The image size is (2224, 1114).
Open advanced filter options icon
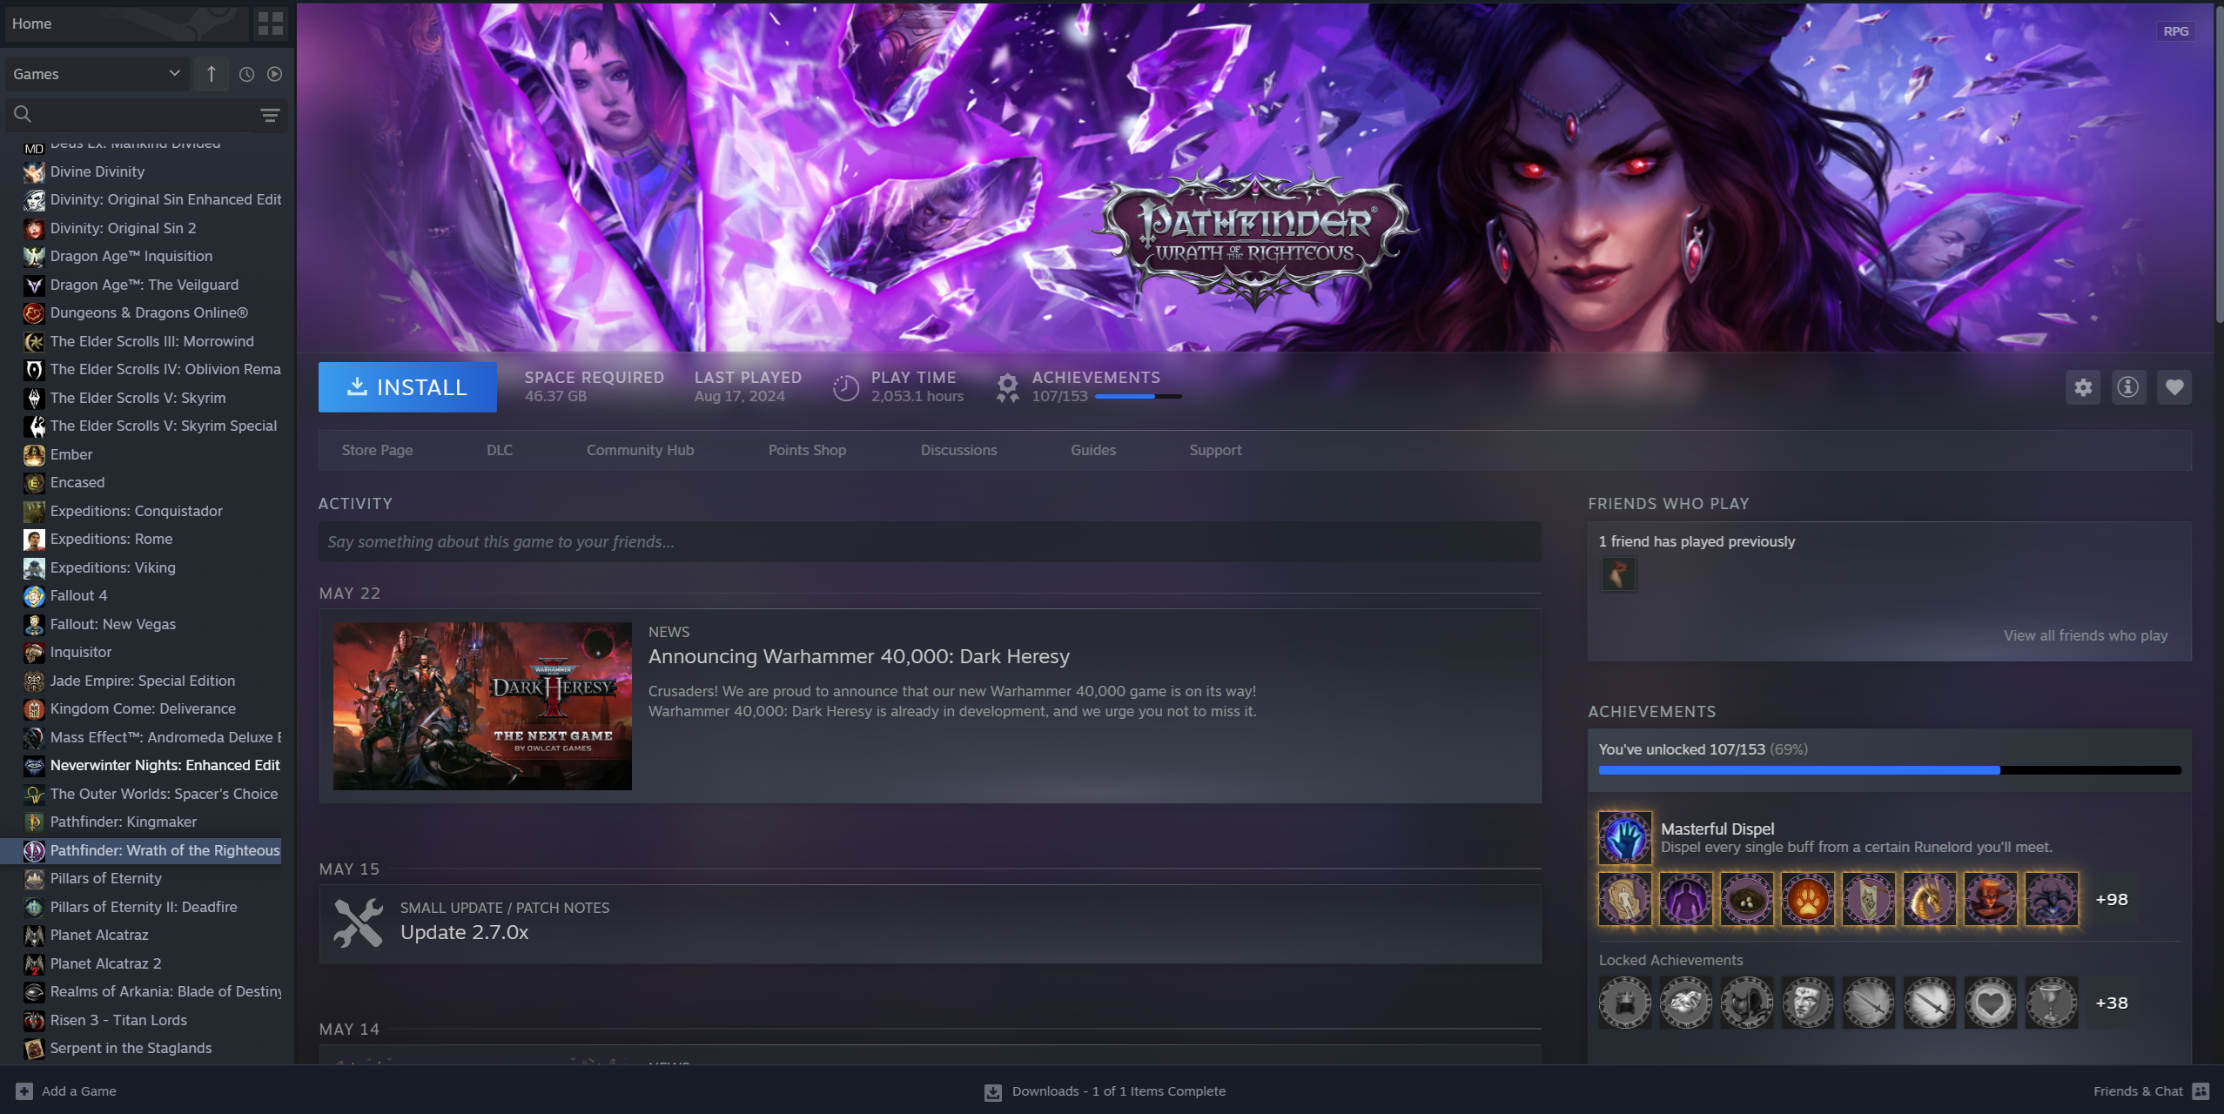point(270,115)
